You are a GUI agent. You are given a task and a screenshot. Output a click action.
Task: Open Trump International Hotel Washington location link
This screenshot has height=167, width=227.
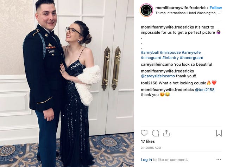[188, 13]
